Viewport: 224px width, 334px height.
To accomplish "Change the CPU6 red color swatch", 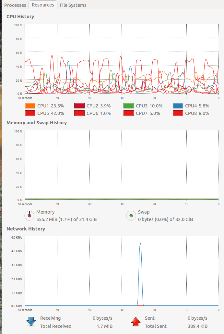I will tap(79, 113).
